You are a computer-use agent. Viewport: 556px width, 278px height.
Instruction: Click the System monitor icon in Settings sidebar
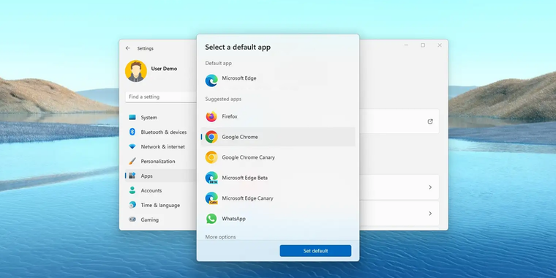point(132,117)
